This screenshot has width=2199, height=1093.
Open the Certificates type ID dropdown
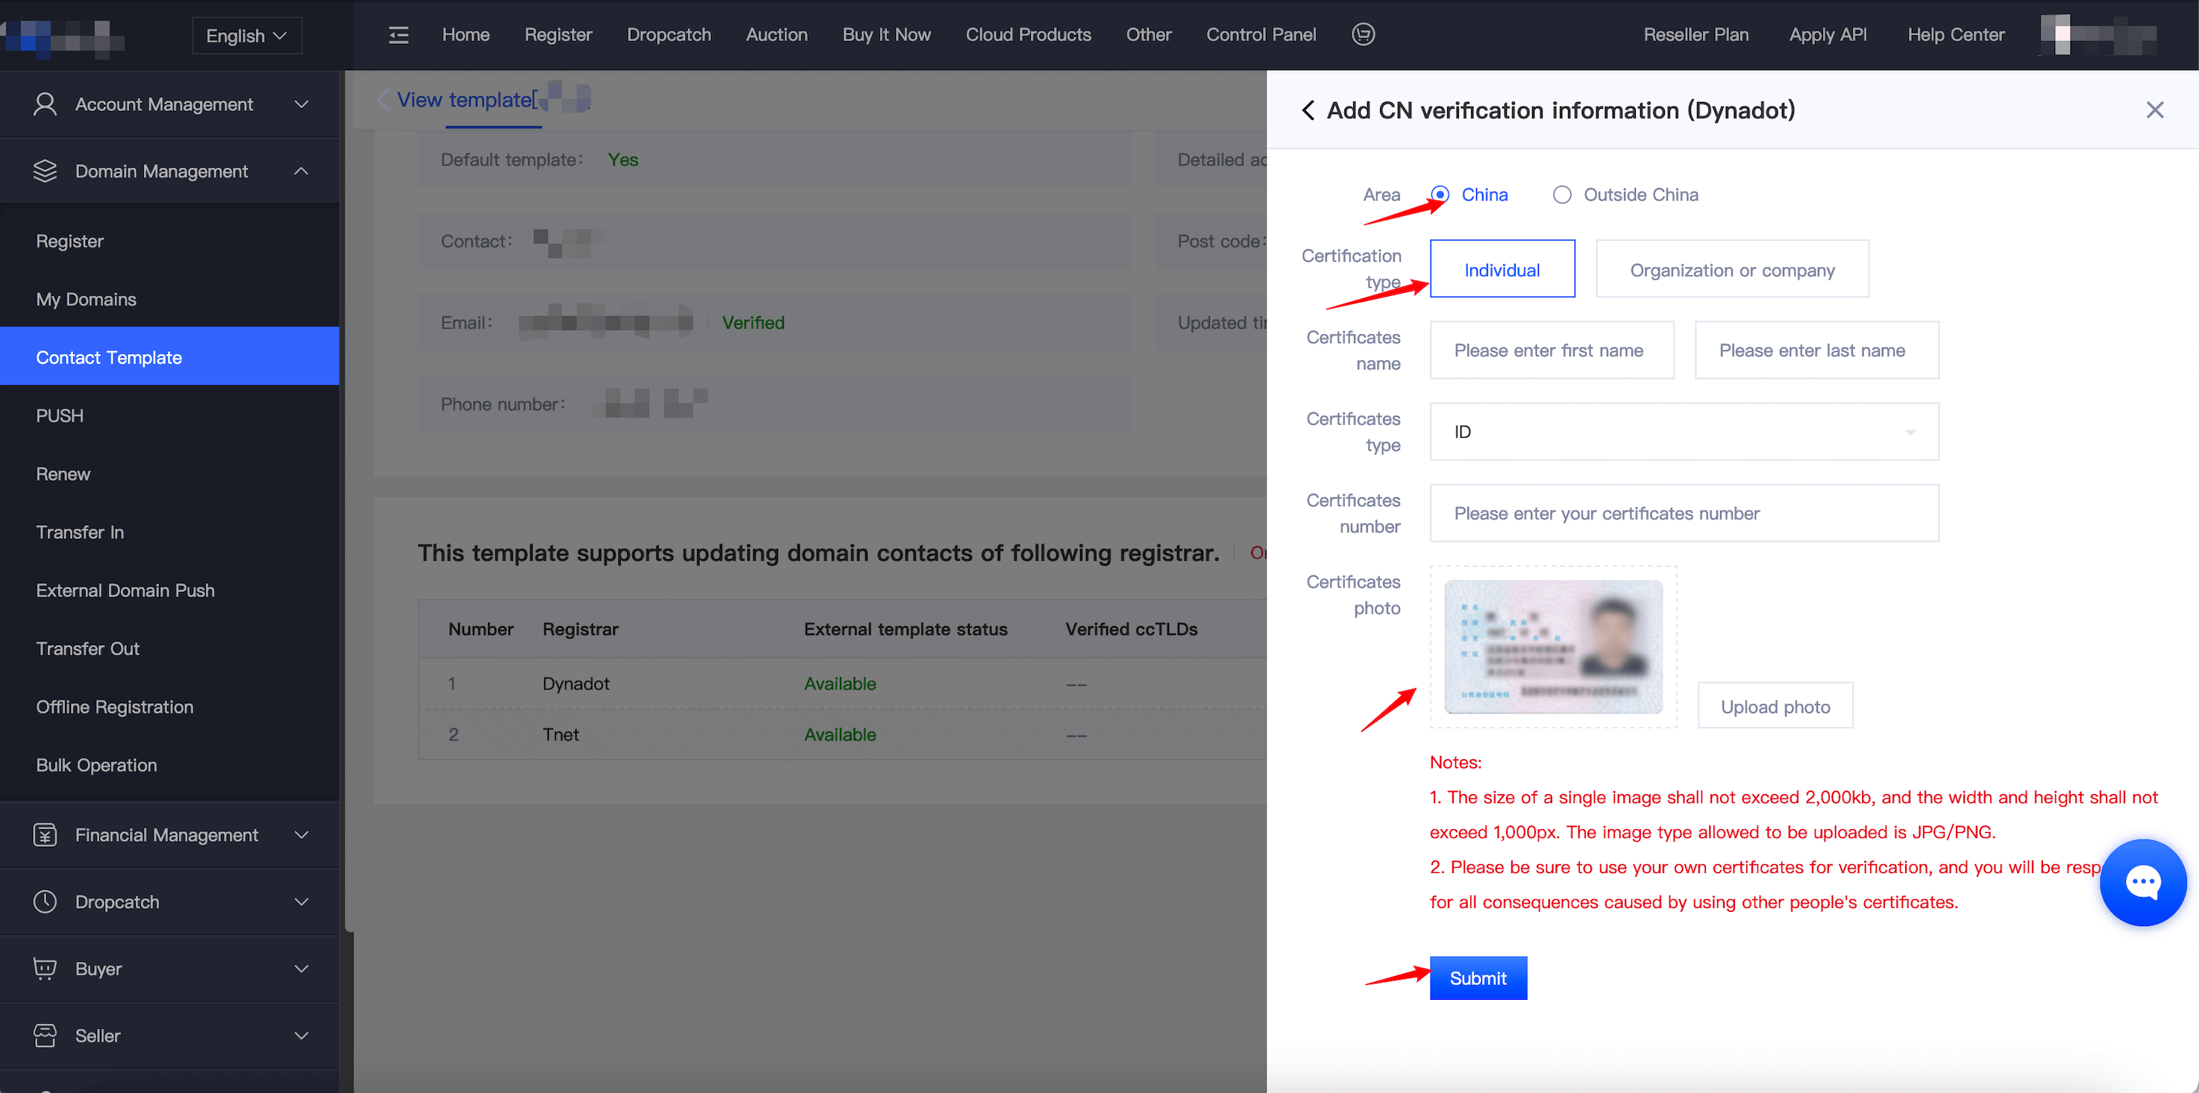[x=1684, y=432]
